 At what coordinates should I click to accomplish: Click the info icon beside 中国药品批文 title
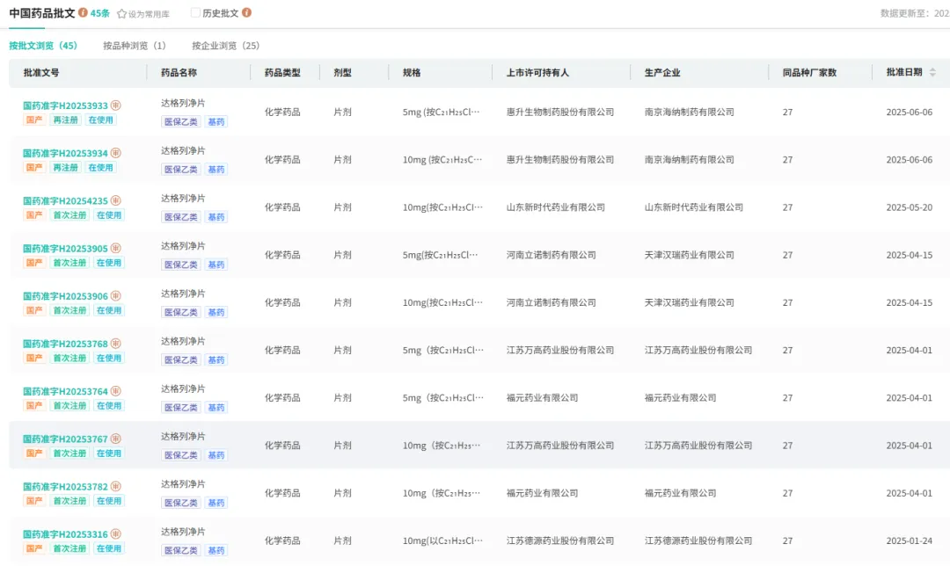(x=83, y=13)
